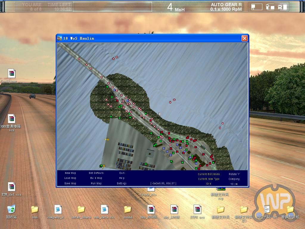Open the STFU.scs archive icon
Image resolution: width=305 pixels, height=229 pixels.
coord(197,209)
